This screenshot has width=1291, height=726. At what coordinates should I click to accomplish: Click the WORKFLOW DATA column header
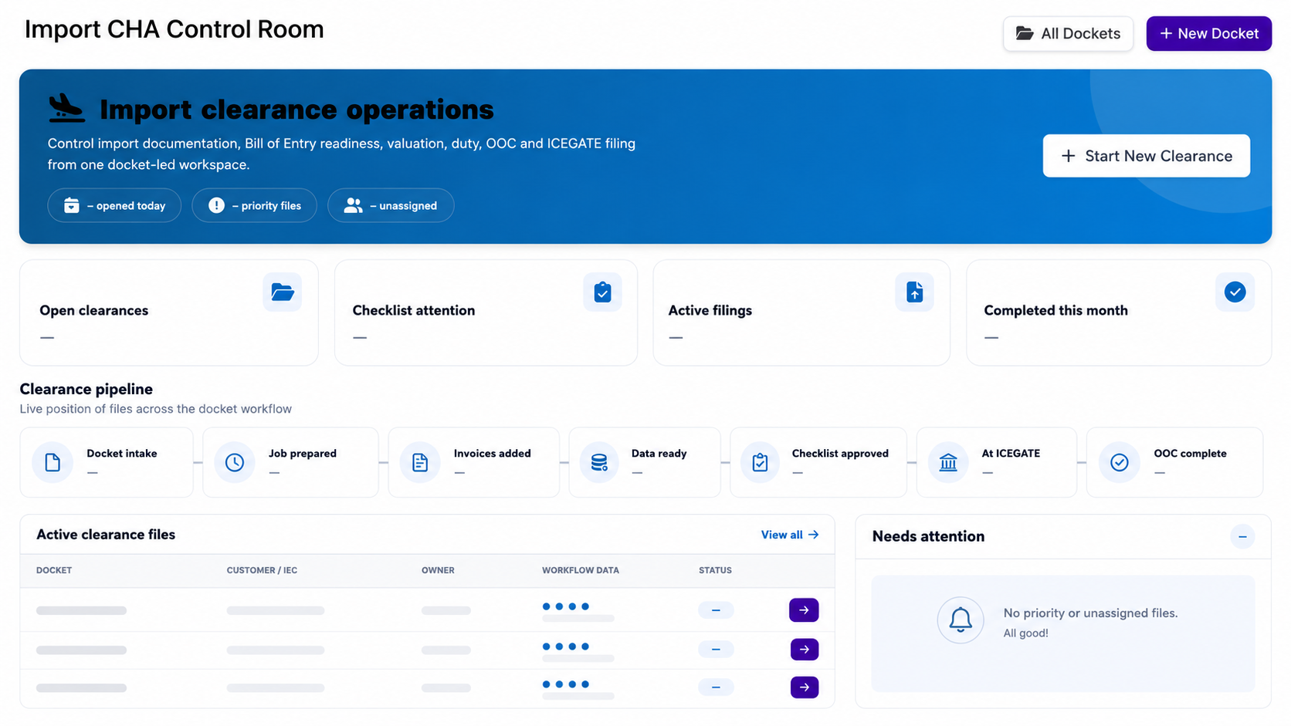point(581,570)
